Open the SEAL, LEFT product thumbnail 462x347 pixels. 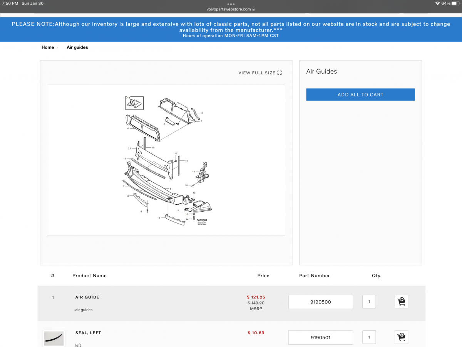coord(54,338)
